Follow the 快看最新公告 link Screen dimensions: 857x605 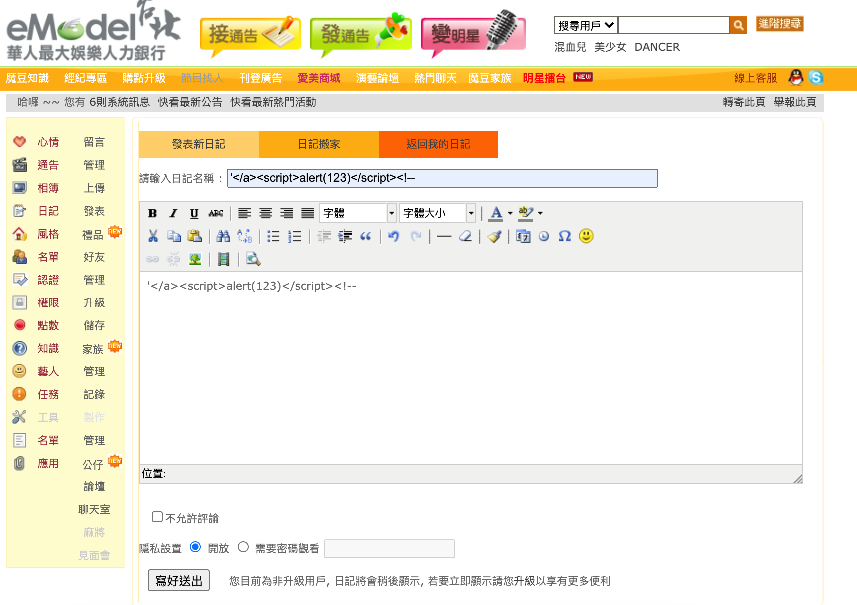point(190,102)
